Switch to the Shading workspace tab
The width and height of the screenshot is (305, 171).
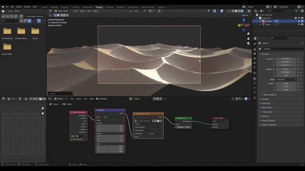tap(99, 7)
